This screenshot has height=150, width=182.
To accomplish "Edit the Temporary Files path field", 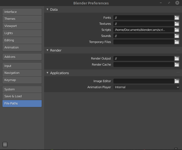I will point(144,42).
